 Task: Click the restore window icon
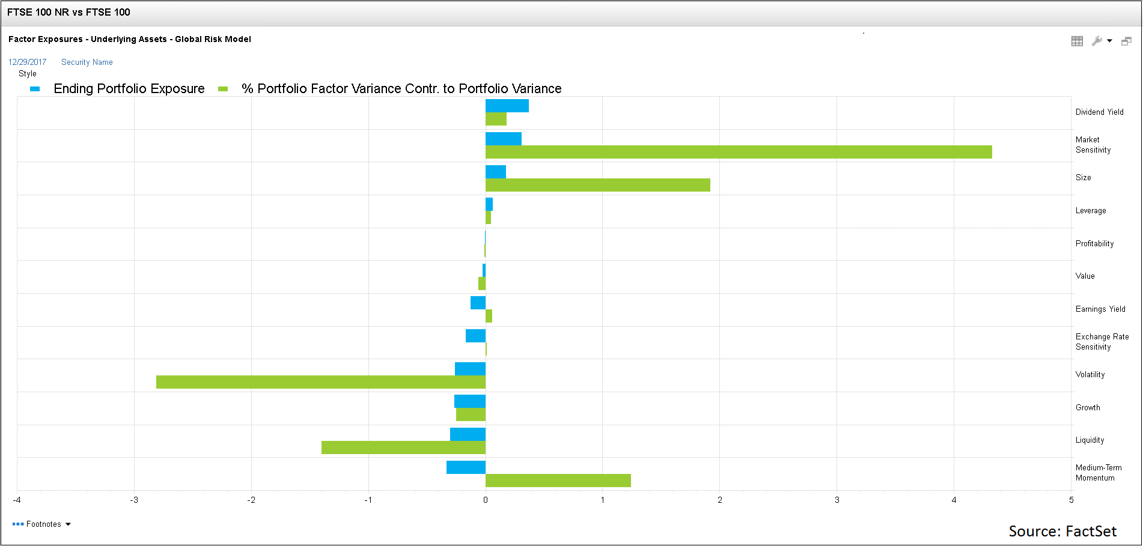pos(1126,41)
